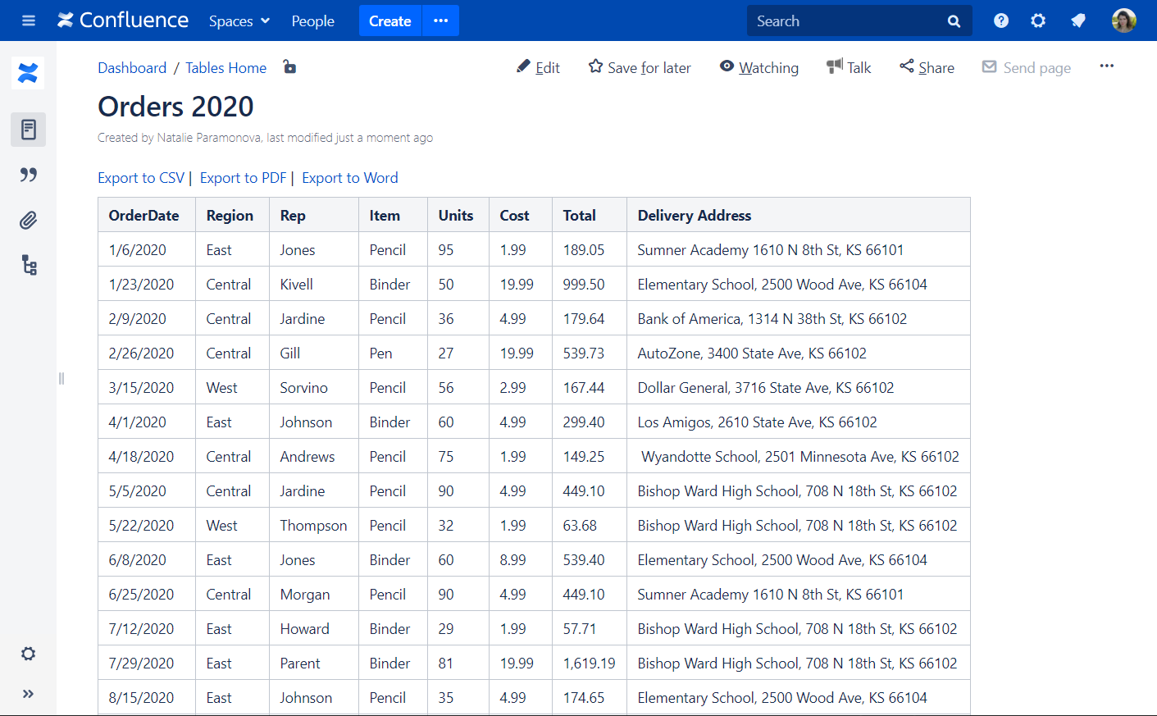Open the Help question mark icon
This screenshot has width=1157, height=716.
(x=1000, y=21)
